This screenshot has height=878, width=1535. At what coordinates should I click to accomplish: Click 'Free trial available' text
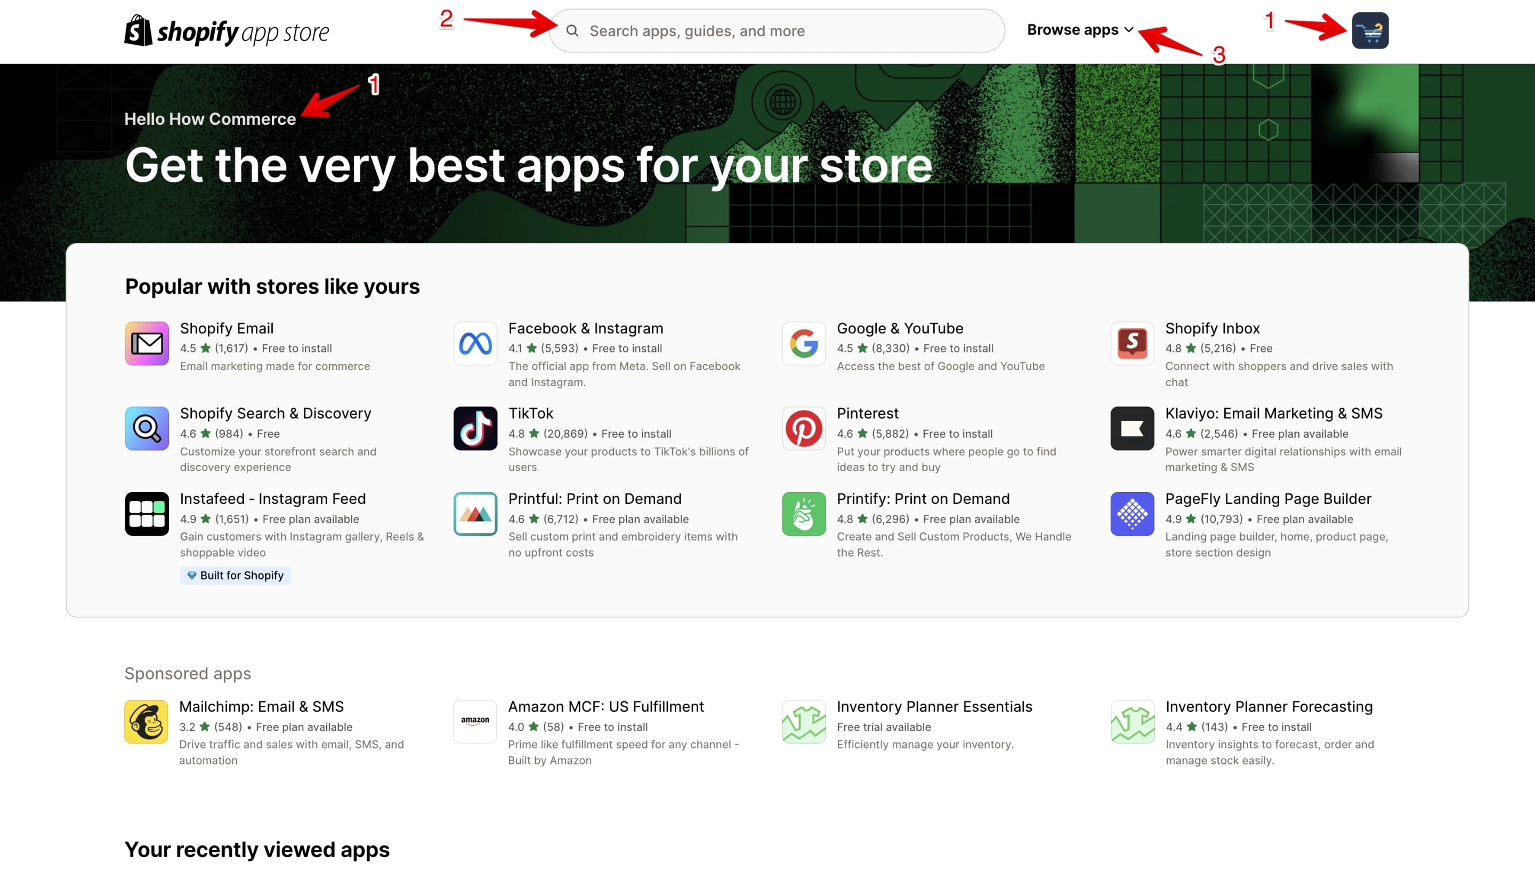pos(883,727)
